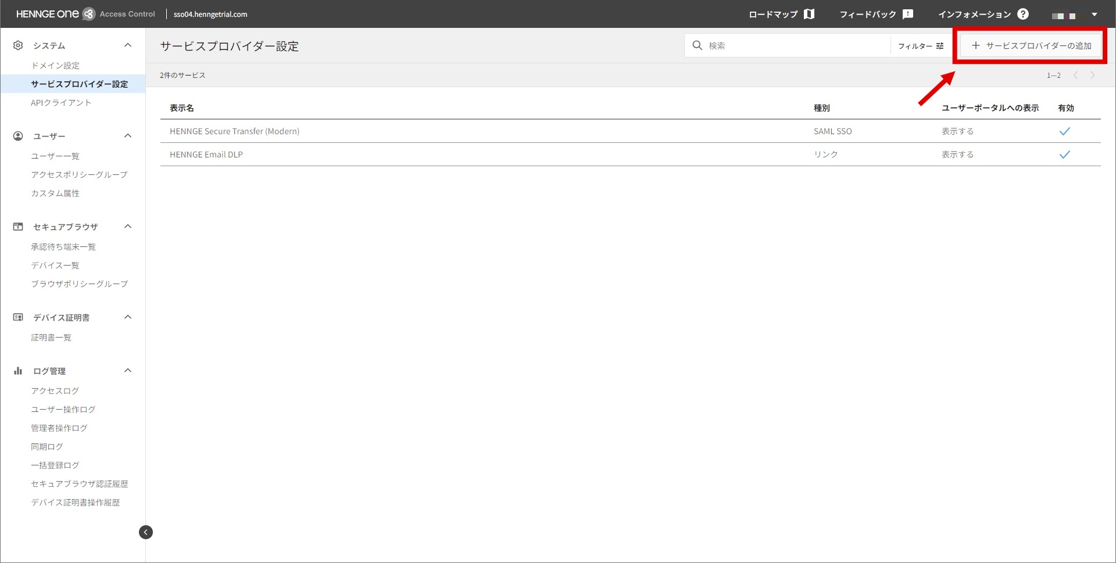The image size is (1116, 563).
Task: Click the log management bar chart icon
Action: point(18,371)
